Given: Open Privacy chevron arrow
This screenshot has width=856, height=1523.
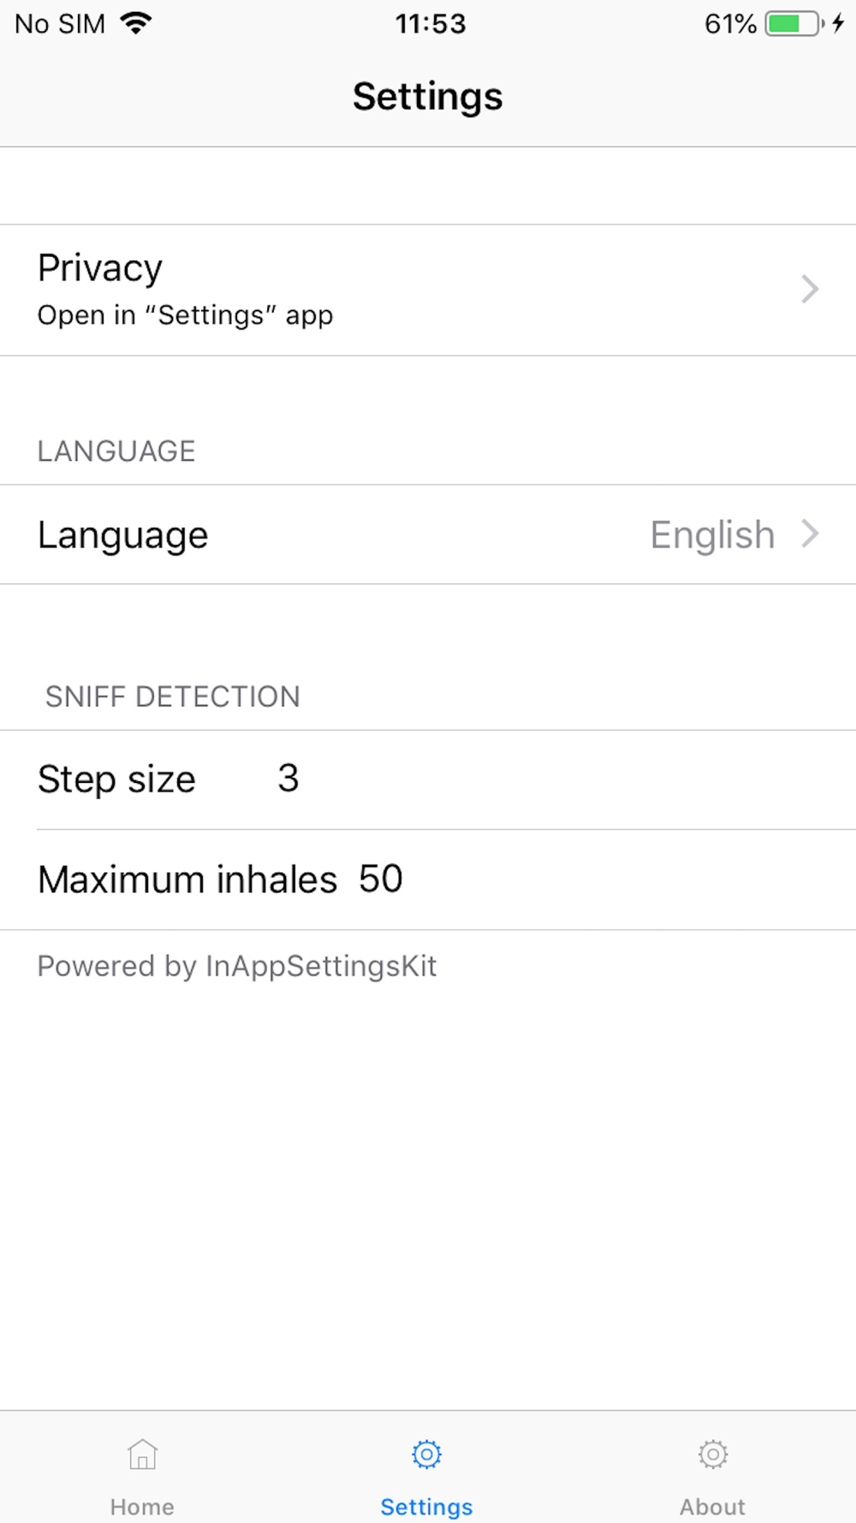Looking at the screenshot, I should point(810,290).
